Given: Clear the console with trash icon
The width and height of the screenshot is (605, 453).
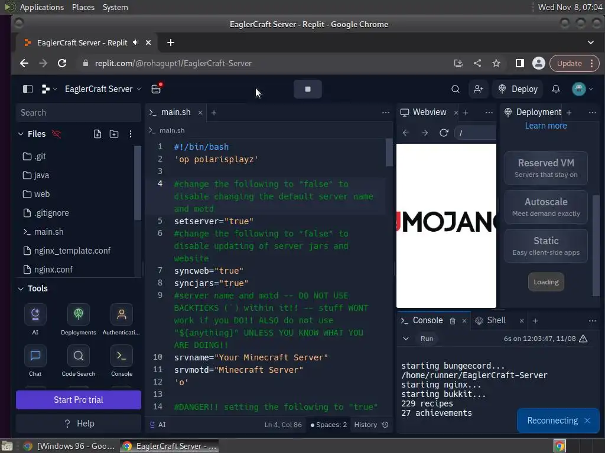Looking at the screenshot, I should click(x=453, y=321).
